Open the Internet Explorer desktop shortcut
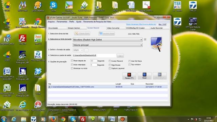217x122 pixels. 23,106
